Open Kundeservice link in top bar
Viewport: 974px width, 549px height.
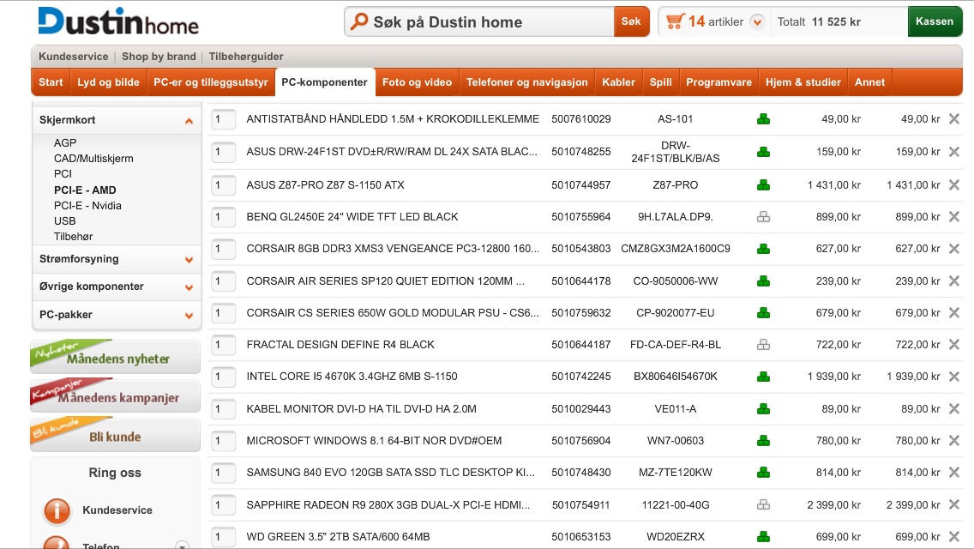coord(73,57)
